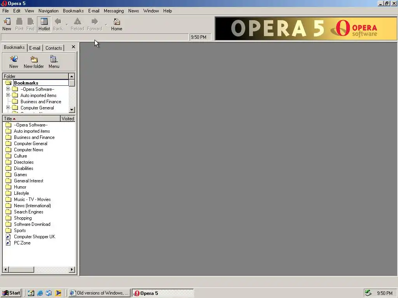Click the Folder column header

(35, 76)
